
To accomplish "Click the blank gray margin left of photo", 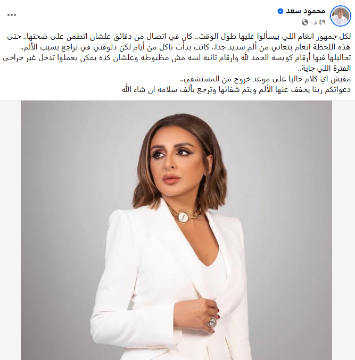I will click(10, 230).
